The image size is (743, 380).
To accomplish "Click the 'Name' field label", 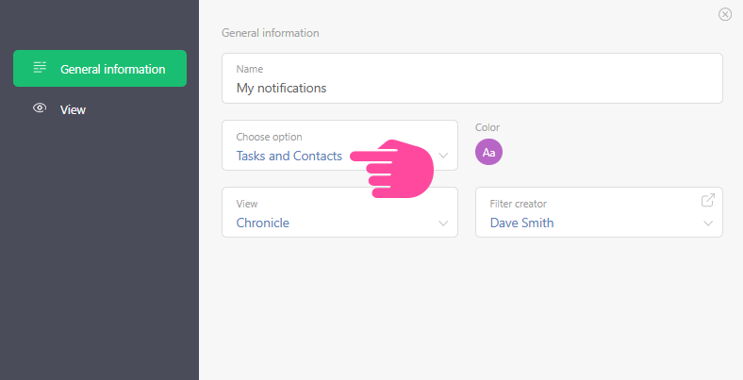I will 250,69.
